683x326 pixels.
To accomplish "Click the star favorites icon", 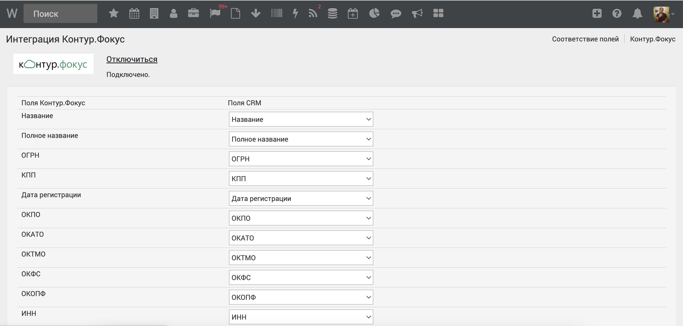I will (113, 13).
